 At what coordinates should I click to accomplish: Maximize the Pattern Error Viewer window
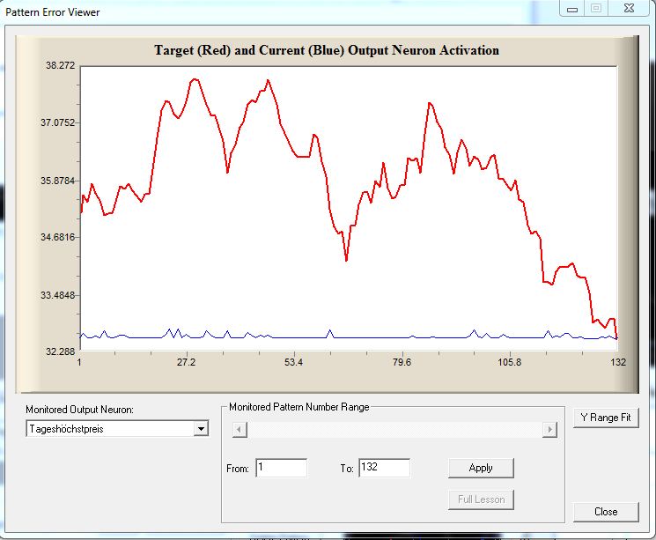tap(596, 9)
